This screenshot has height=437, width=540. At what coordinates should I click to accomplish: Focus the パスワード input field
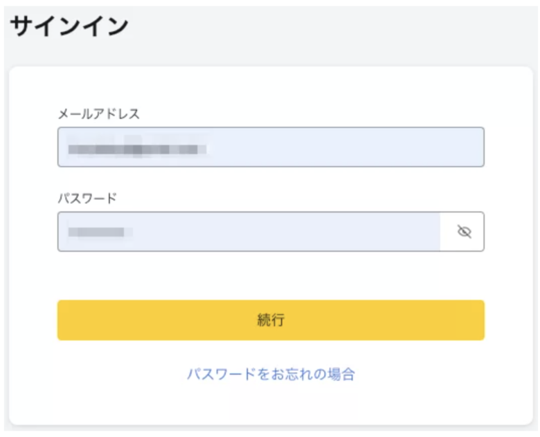click(249, 232)
